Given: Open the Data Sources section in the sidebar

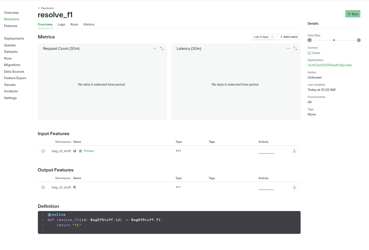Looking at the screenshot, I should tap(14, 71).
